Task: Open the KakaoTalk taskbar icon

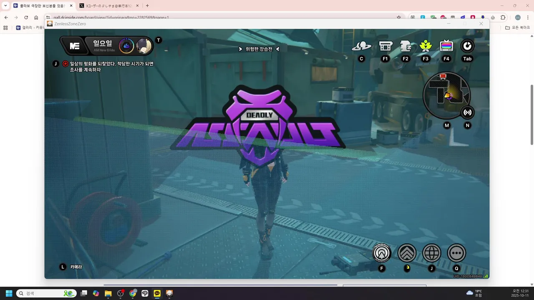Action: click(157, 293)
